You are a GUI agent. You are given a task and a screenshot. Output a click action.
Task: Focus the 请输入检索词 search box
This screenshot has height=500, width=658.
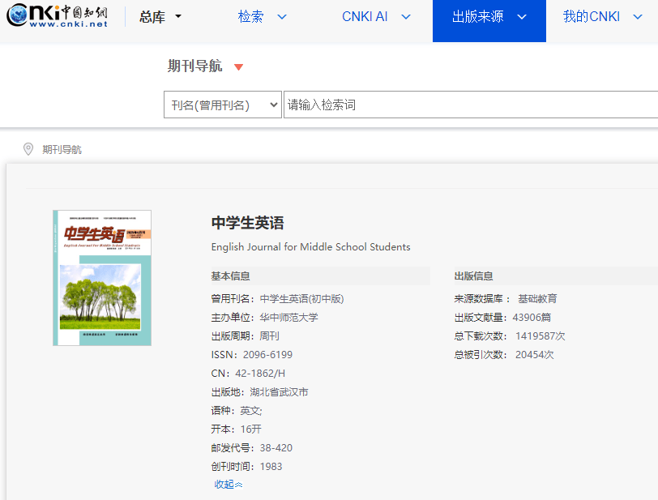click(x=471, y=105)
